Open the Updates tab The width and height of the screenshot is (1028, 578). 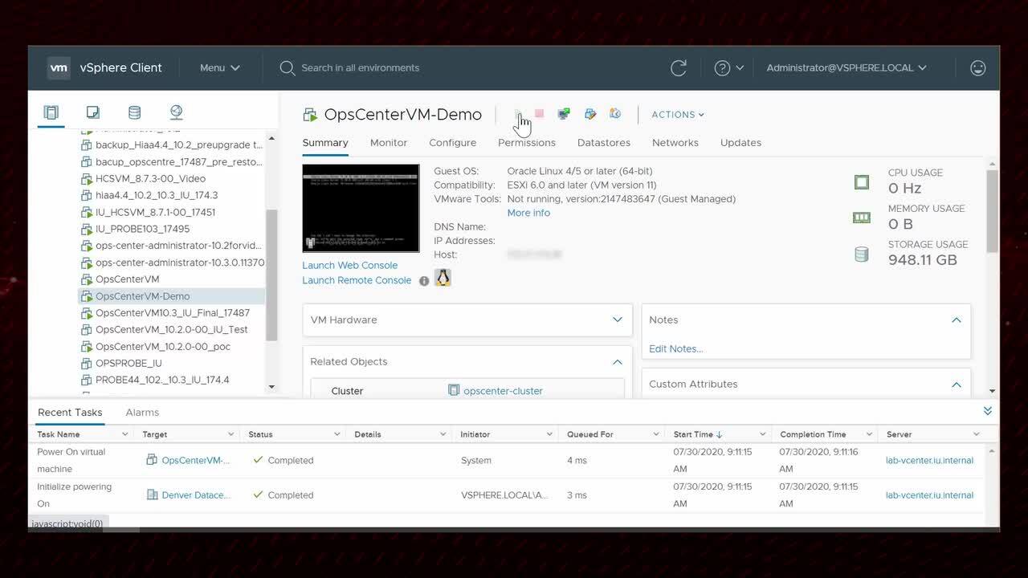coord(740,143)
